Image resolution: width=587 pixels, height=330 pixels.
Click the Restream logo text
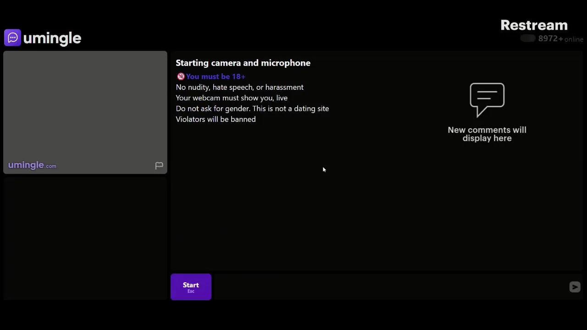click(534, 25)
